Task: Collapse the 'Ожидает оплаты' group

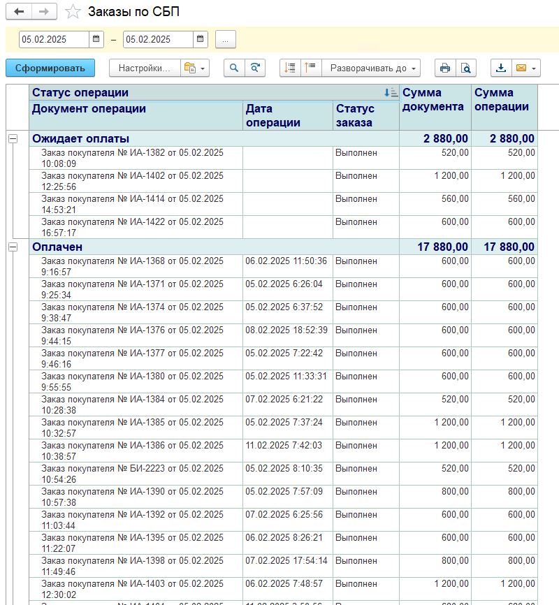Action: point(13,139)
